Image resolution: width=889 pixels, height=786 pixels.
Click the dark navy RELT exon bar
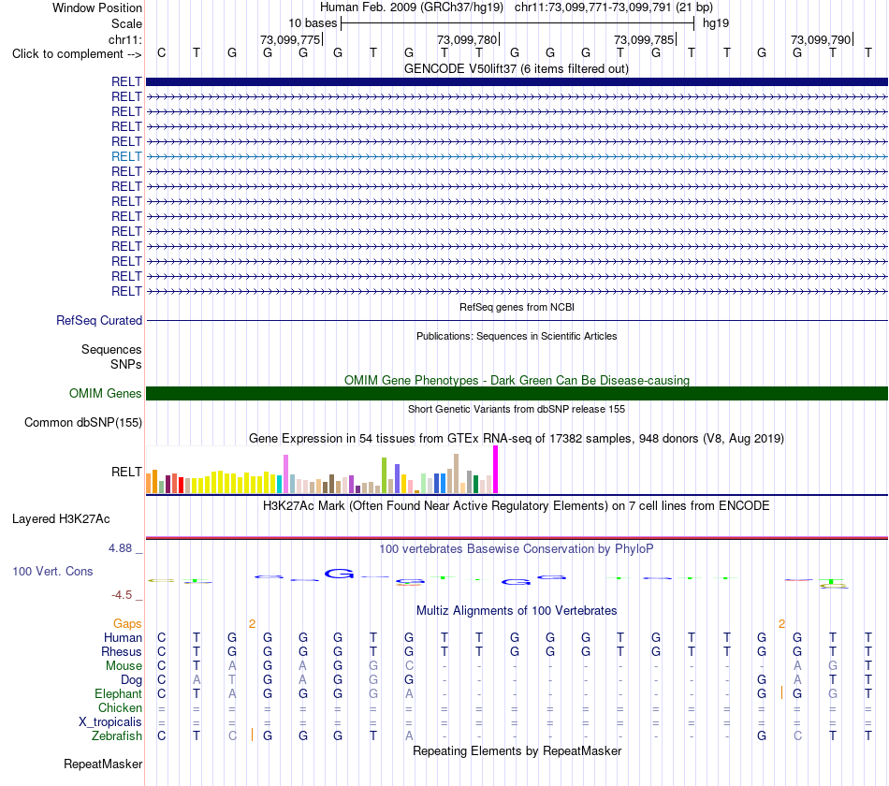pyautogui.click(x=517, y=81)
